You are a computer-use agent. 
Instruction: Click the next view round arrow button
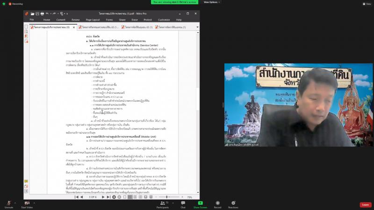(119, 197)
